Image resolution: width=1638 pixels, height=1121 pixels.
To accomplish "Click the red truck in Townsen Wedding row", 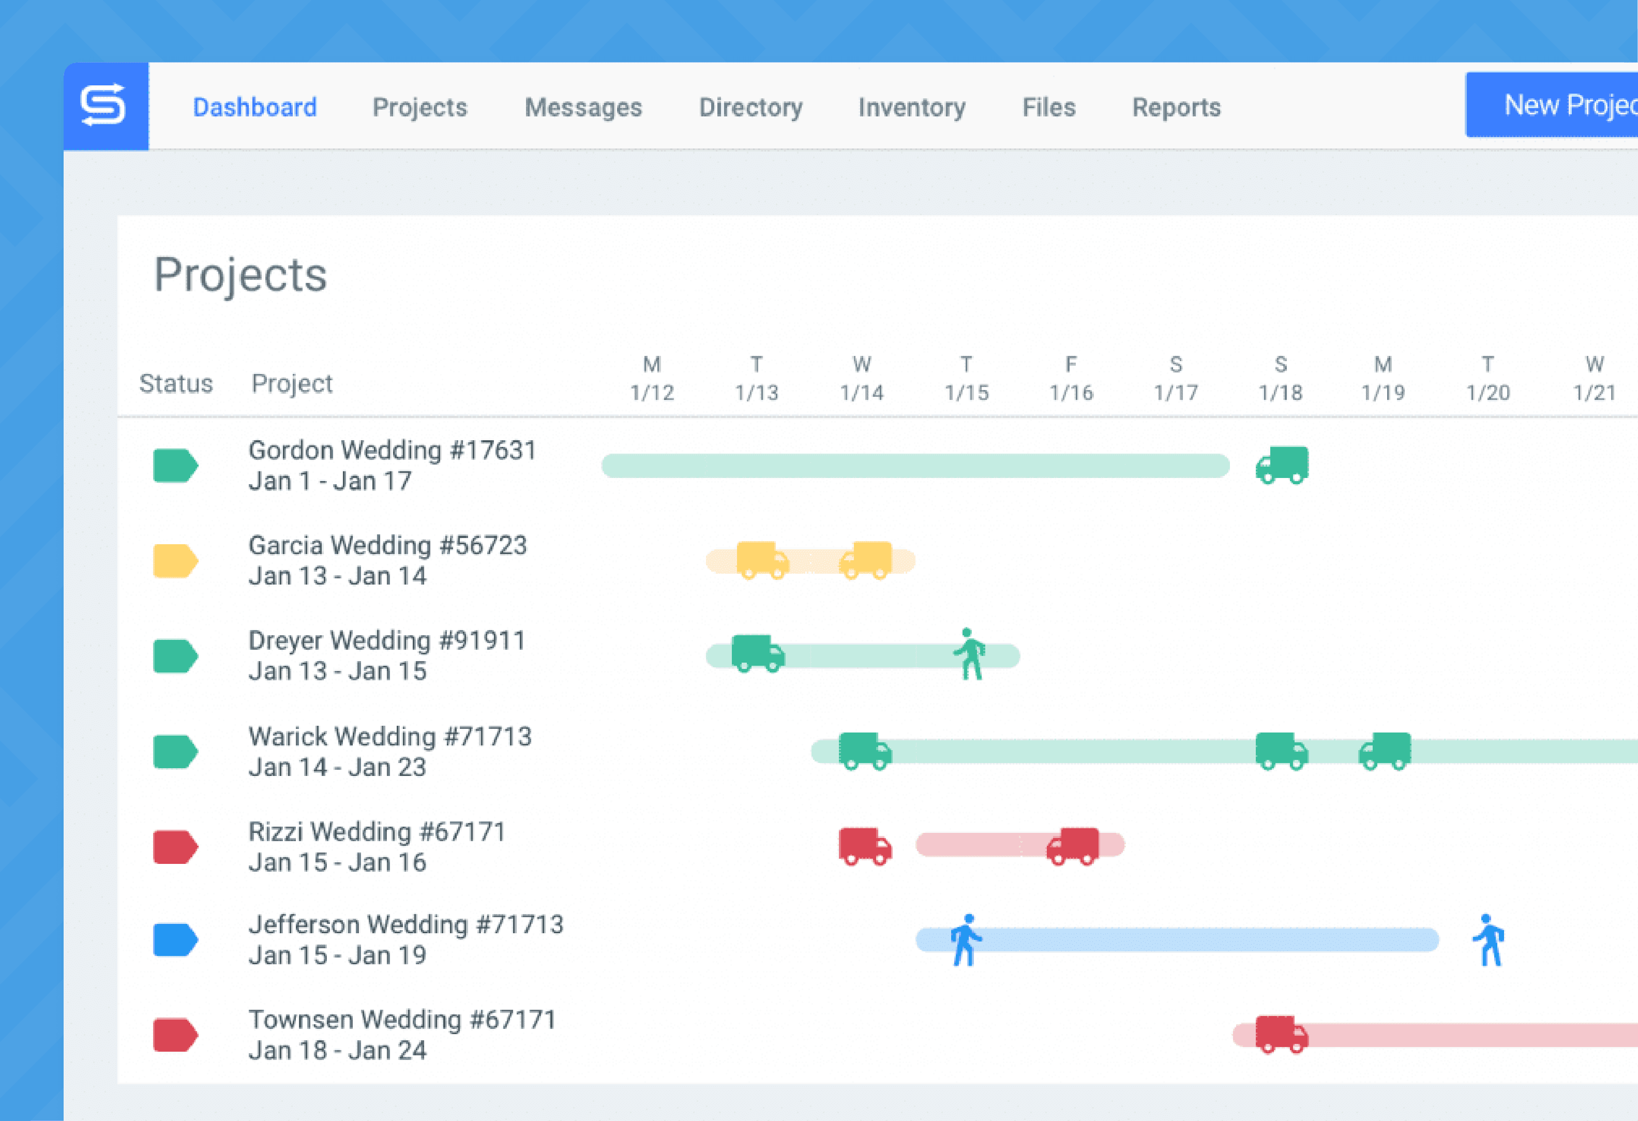I will [1282, 1035].
